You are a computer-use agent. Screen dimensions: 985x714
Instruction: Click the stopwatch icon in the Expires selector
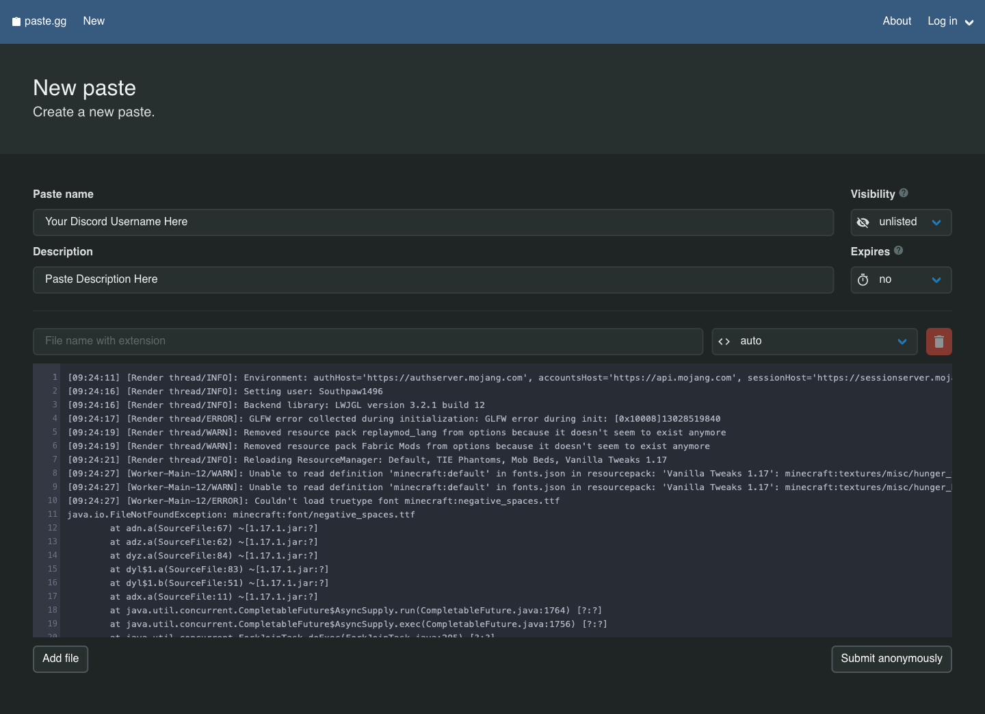(863, 279)
